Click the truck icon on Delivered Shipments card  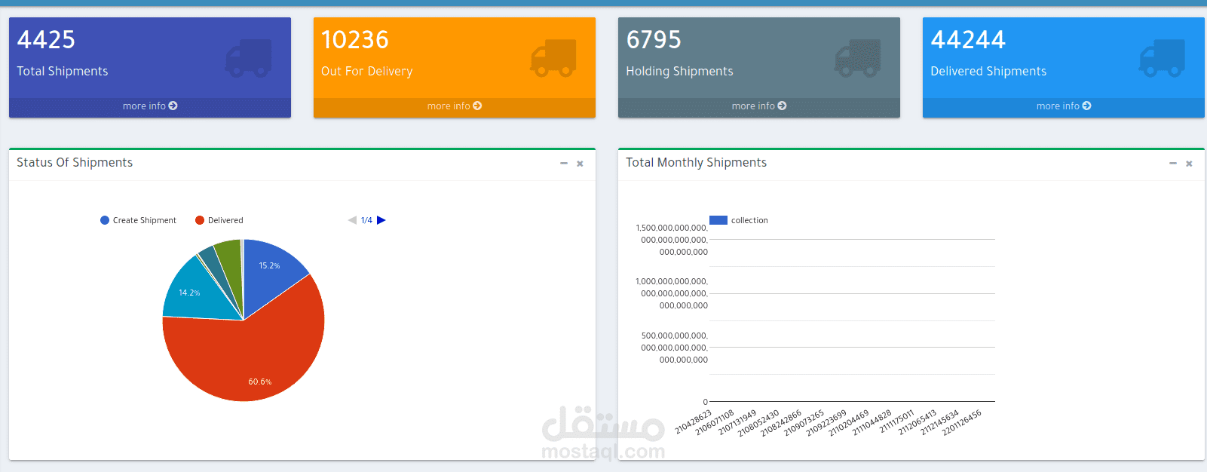coord(1162,58)
